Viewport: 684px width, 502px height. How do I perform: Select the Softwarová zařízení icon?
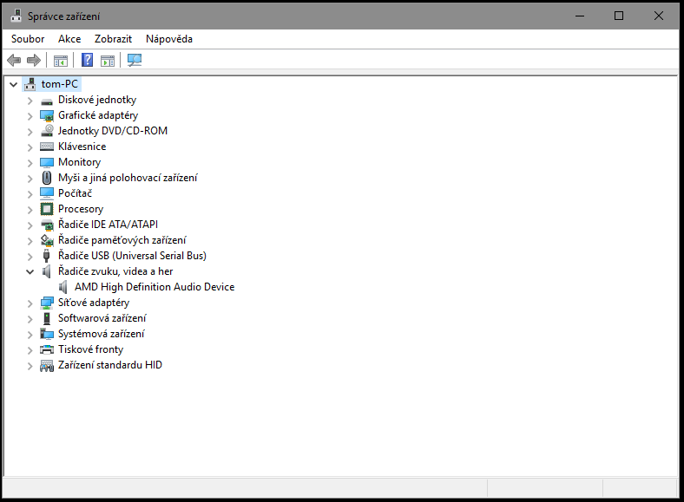[47, 318]
